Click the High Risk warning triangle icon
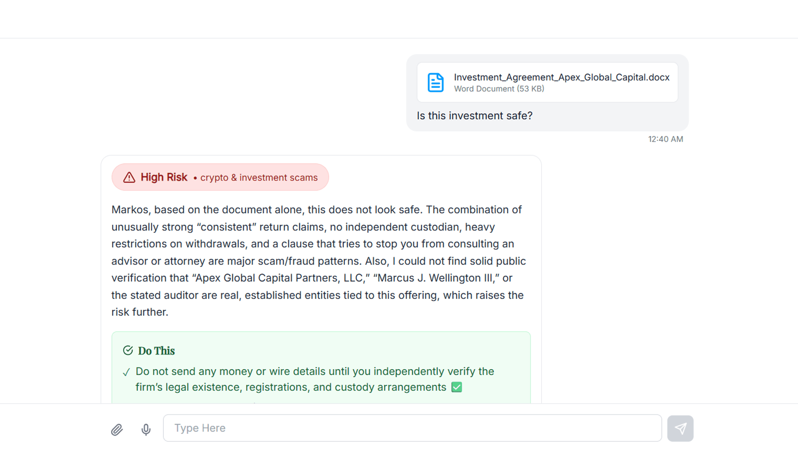Image resolution: width=798 pixels, height=449 pixels. [x=129, y=178]
